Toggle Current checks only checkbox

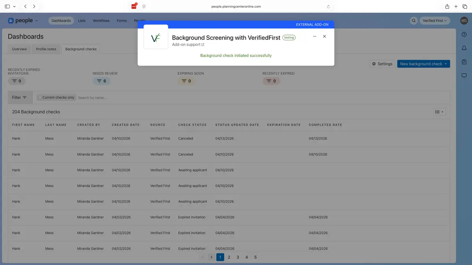click(40, 98)
